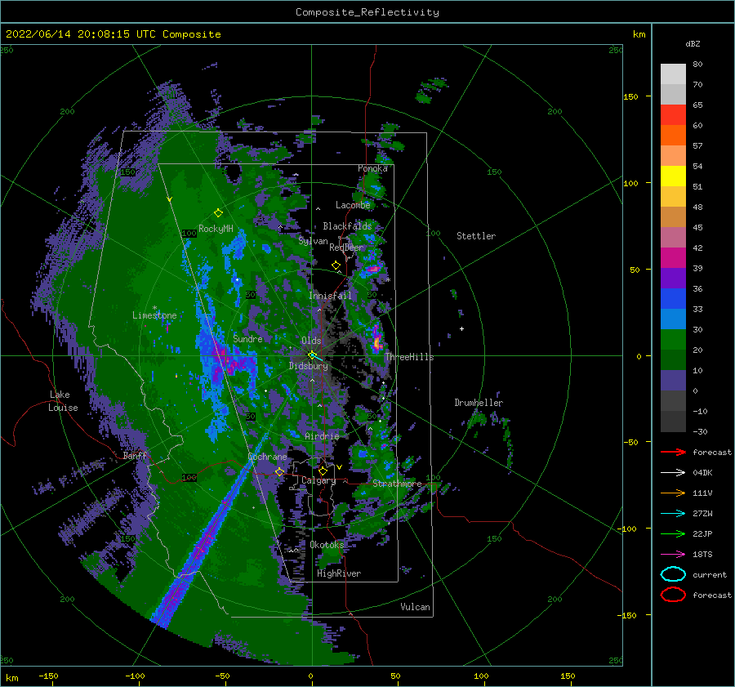Click the cyan 27ZW arrow icon
The width and height of the screenshot is (735, 687).
tap(673, 513)
